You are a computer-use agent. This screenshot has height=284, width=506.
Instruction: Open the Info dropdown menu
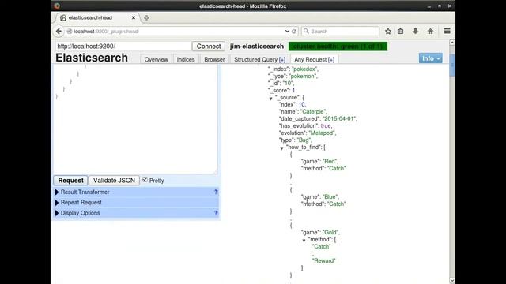coord(430,58)
